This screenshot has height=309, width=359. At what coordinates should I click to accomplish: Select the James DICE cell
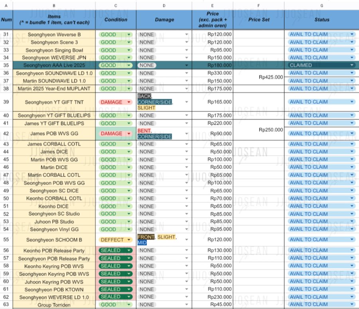coord(54,152)
